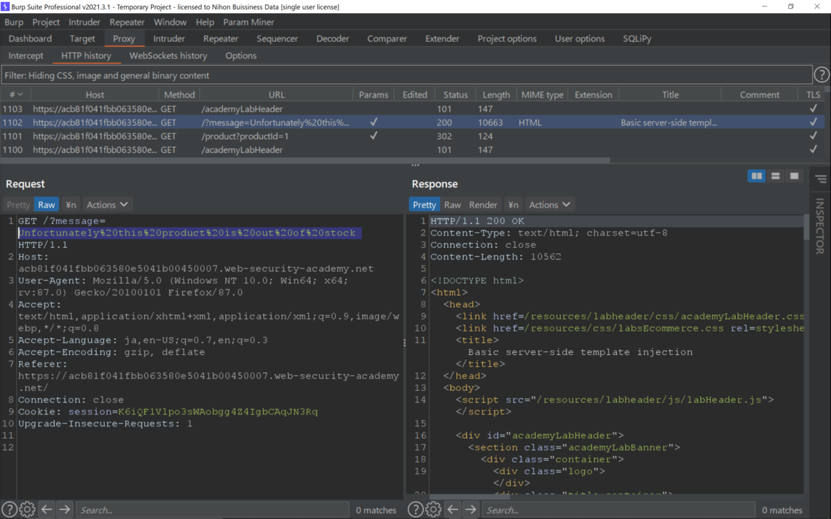Open the Inspector panel menu icon

pyautogui.click(x=821, y=179)
